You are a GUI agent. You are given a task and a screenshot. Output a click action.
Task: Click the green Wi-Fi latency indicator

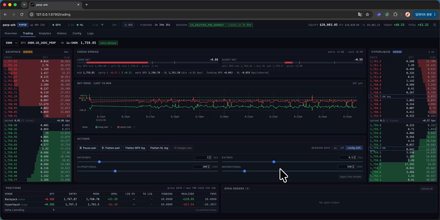(x=102, y=25)
